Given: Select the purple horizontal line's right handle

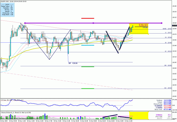Looking at the screenshot, I should click(162, 23).
